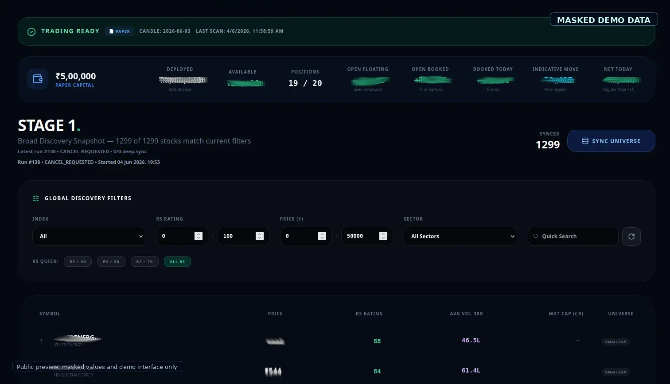Click the filter sliders icon by Global Discovery Filters
This screenshot has height=384, width=670.
click(x=36, y=198)
